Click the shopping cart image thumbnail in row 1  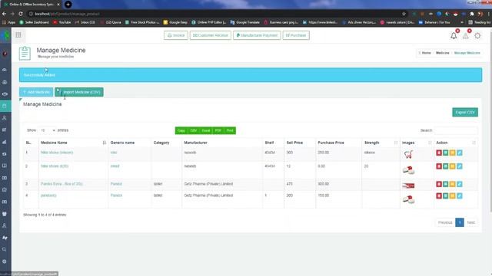point(408,154)
